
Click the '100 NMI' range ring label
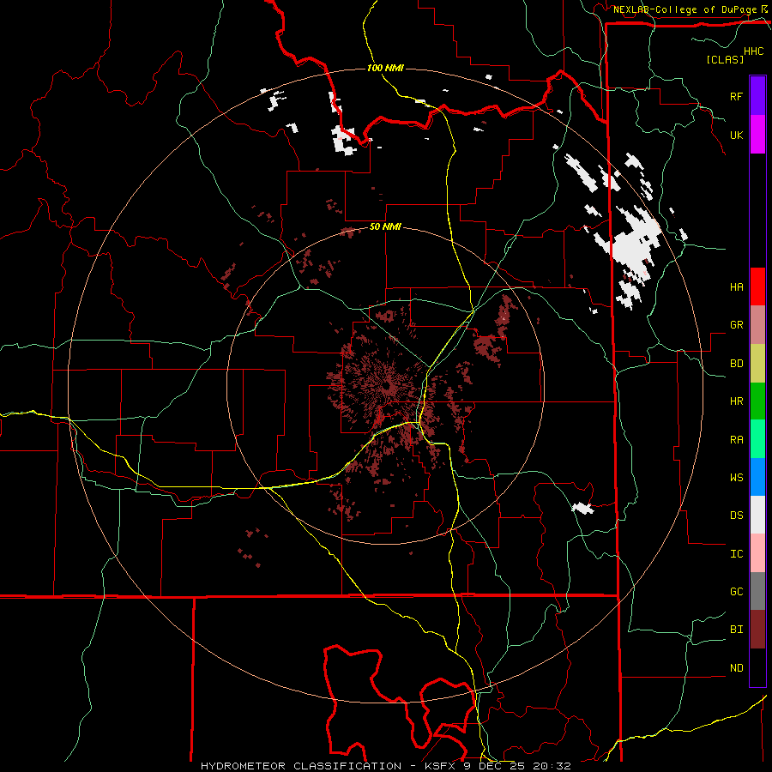385,68
